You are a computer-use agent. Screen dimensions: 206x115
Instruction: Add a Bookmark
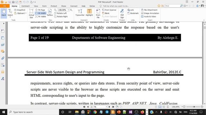(133, 13)
